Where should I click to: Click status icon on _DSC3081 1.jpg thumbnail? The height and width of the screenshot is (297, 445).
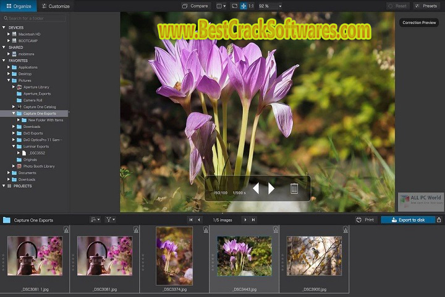tap(66, 230)
